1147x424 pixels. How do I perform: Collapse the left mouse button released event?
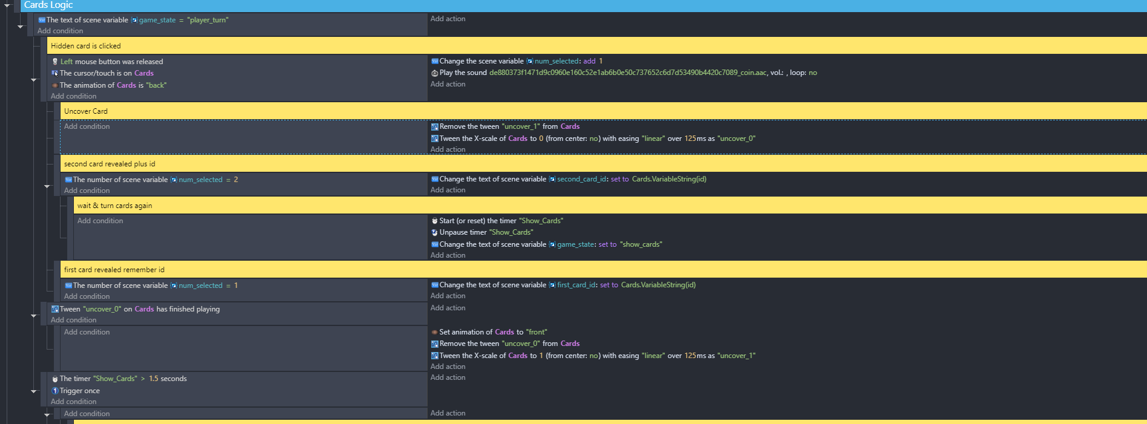pyautogui.click(x=34, y=80)
